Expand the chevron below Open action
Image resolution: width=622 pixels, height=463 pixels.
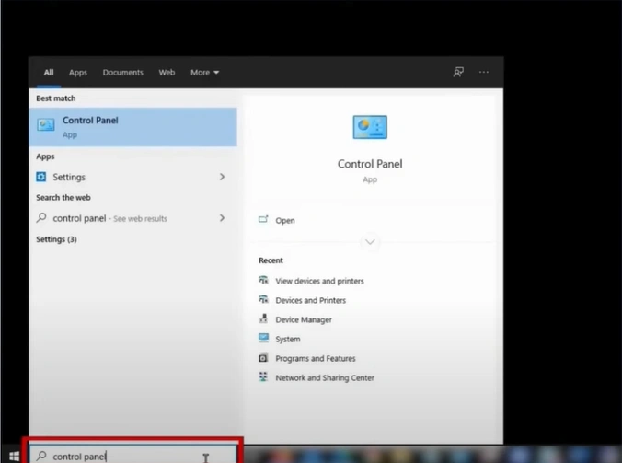(x=370, y=242)
